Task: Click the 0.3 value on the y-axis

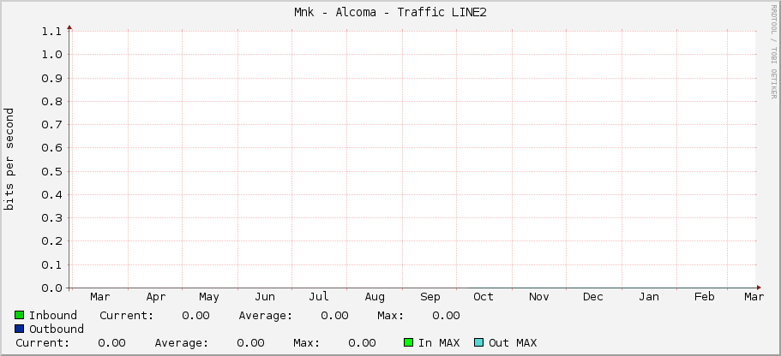Action: pyautogui.click(x=51, y=217)
